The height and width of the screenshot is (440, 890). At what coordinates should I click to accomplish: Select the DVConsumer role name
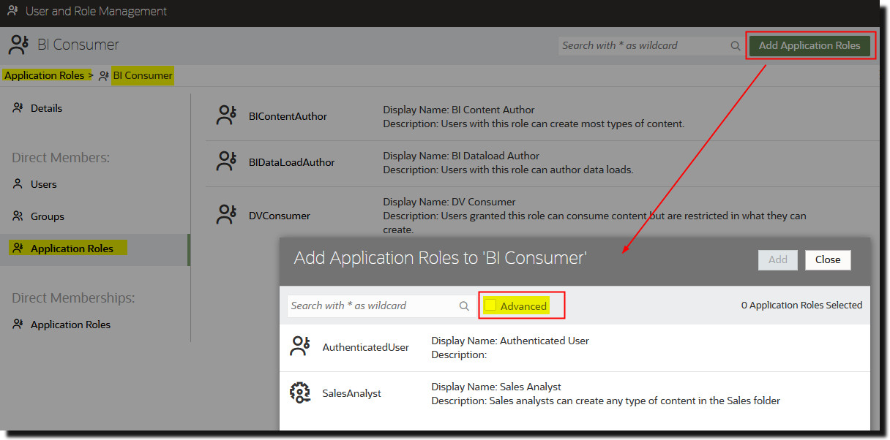(x=280, y=216)
